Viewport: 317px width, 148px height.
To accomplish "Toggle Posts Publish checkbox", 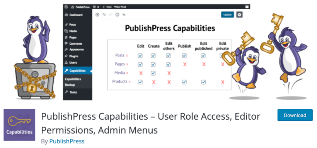I will (x=184, y=56).
